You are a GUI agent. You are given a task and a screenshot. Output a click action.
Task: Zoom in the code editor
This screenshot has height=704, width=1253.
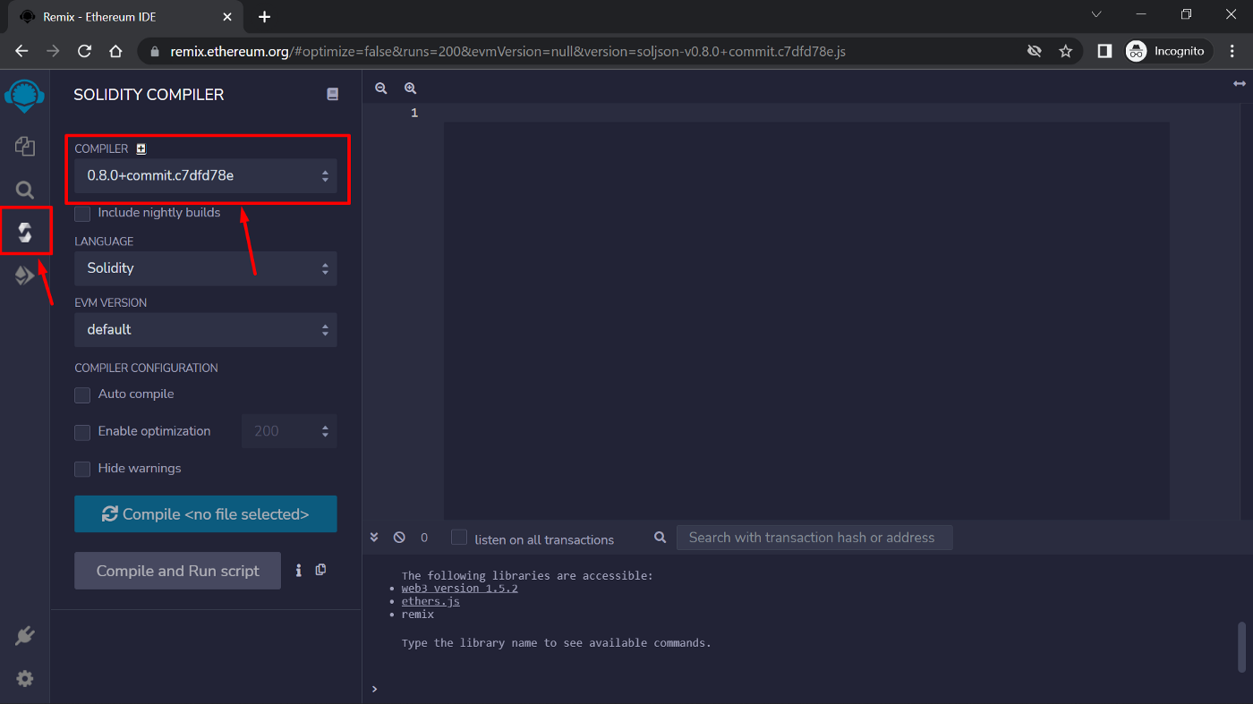(411, 88)
